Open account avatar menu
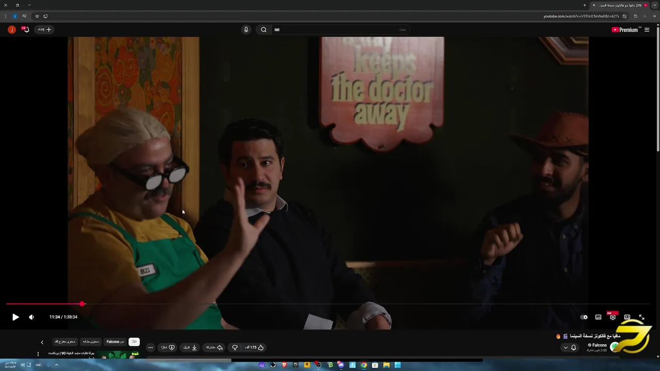 (x=11, y=29)
